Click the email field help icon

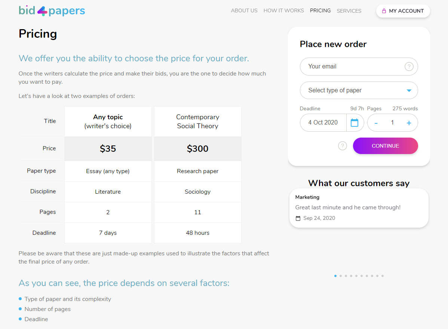coord(409,67)
